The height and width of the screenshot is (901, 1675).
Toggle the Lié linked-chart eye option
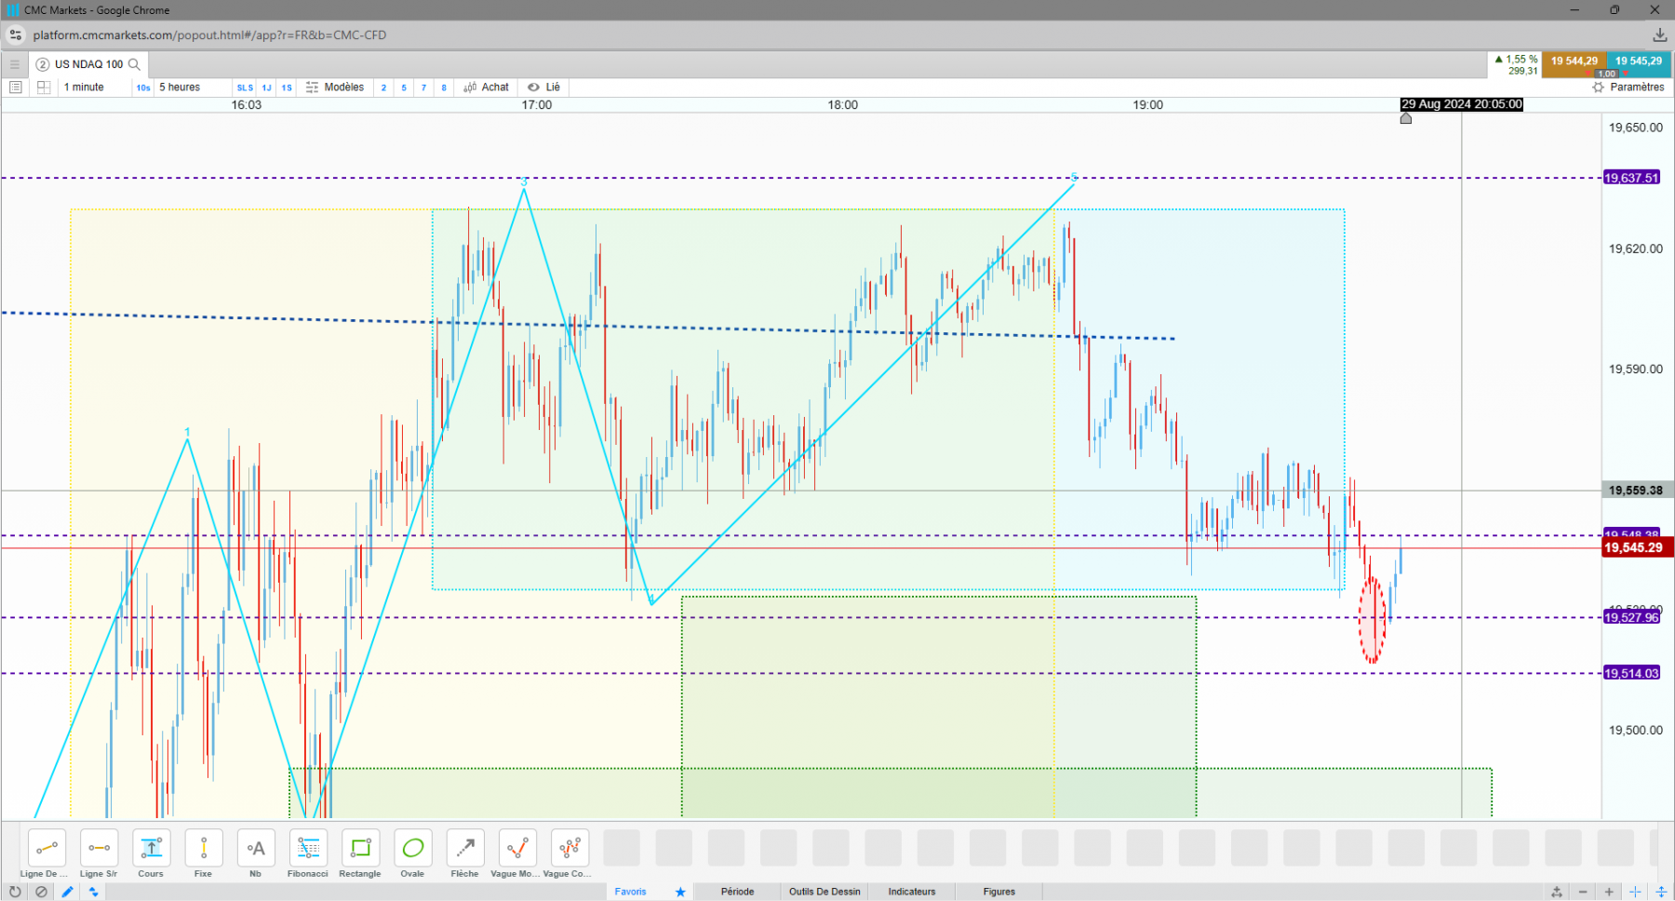point(543,87)
